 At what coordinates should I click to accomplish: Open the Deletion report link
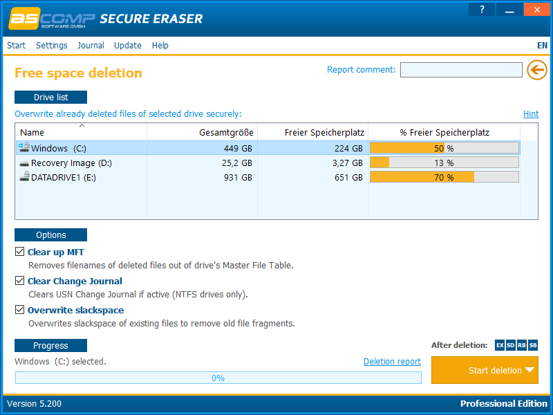coord(392,361)
